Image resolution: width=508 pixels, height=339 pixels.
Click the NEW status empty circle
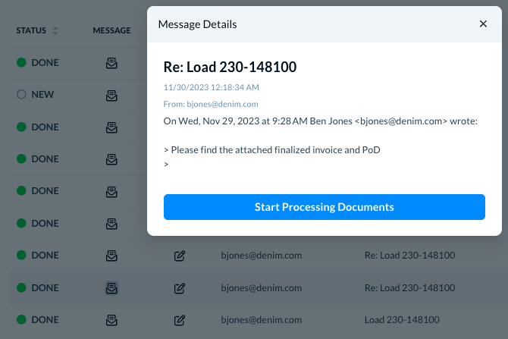pos(21,94)
